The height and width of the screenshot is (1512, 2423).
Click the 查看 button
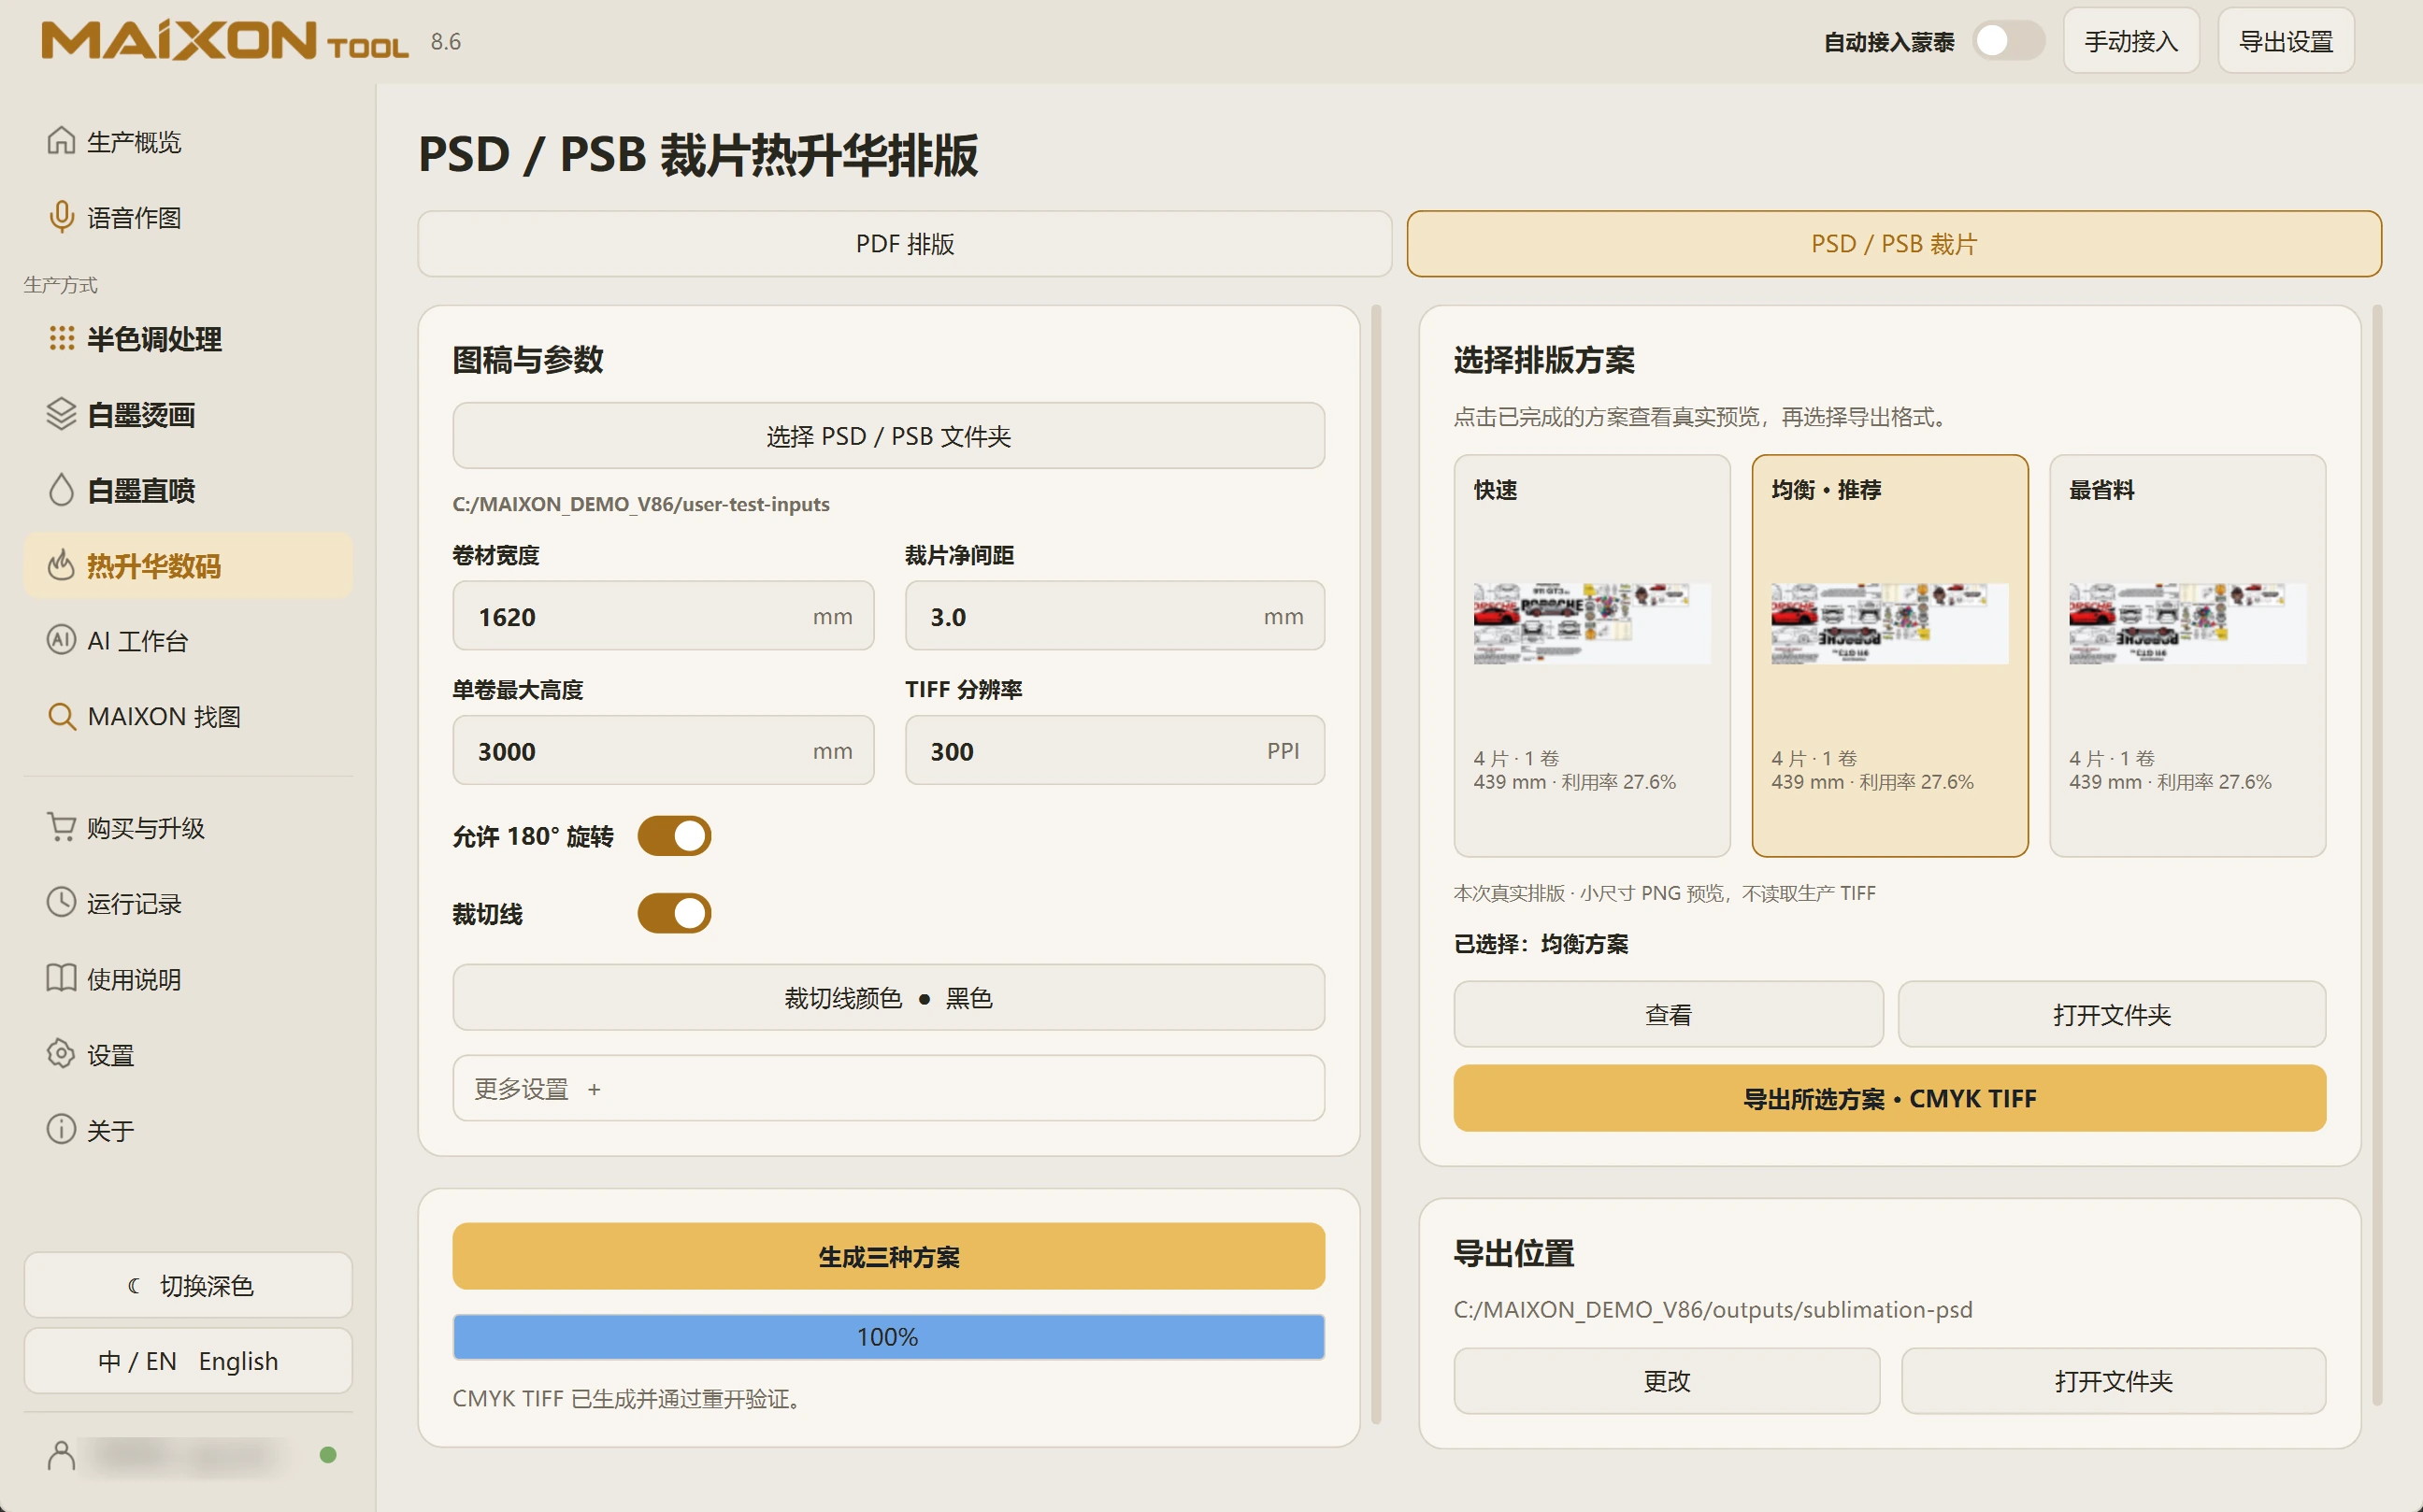(1668, 1014)
